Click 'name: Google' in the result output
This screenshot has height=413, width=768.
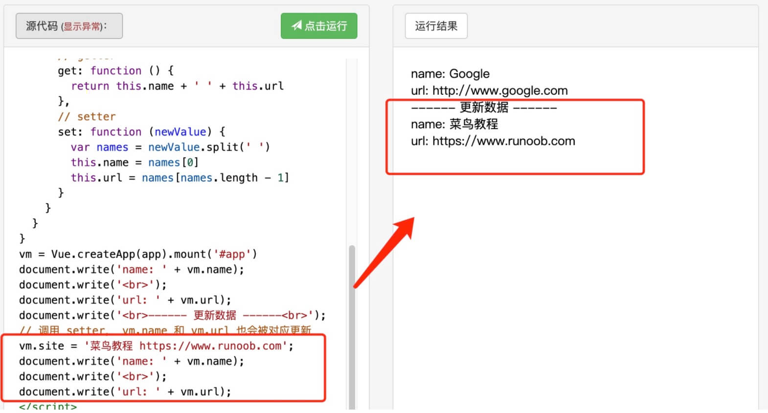[450, 74]
